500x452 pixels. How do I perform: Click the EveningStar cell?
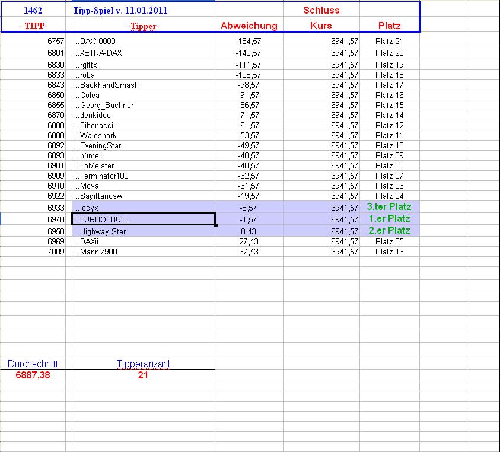144,145
